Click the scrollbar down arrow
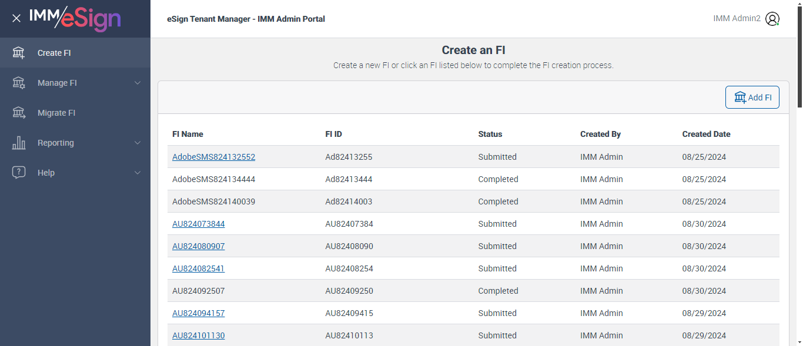 pos(799,341)
